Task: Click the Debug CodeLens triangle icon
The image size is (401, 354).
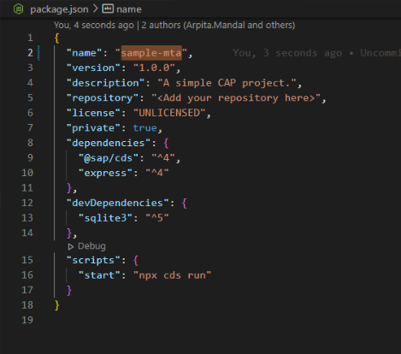Action: [71, 246]
